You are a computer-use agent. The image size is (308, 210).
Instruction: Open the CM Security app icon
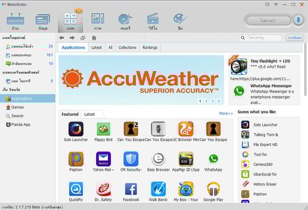(131, 159)
